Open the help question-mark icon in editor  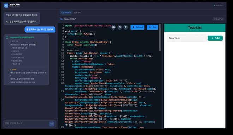(113, 27)
